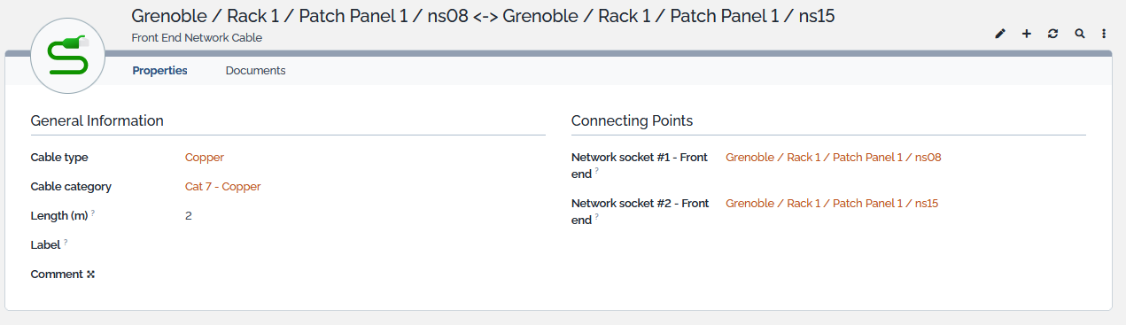Switch to the Properties tab
This screenshot has width=1126, height=325.
pyautogui.click(x=159, y=71)
